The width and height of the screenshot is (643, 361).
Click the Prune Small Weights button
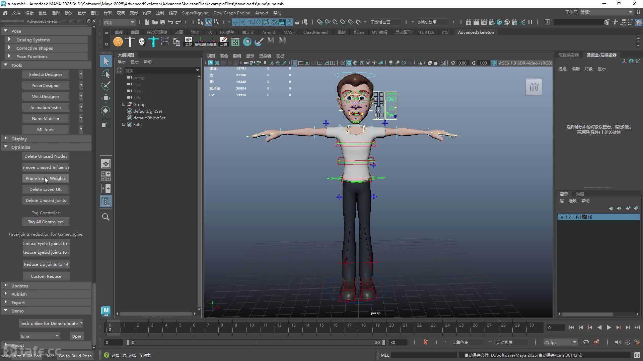click(x=46, y=178)
